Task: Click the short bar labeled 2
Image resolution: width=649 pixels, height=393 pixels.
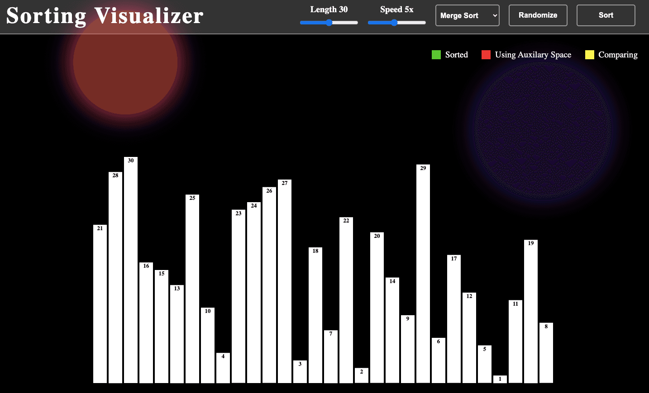Action: 362,375
